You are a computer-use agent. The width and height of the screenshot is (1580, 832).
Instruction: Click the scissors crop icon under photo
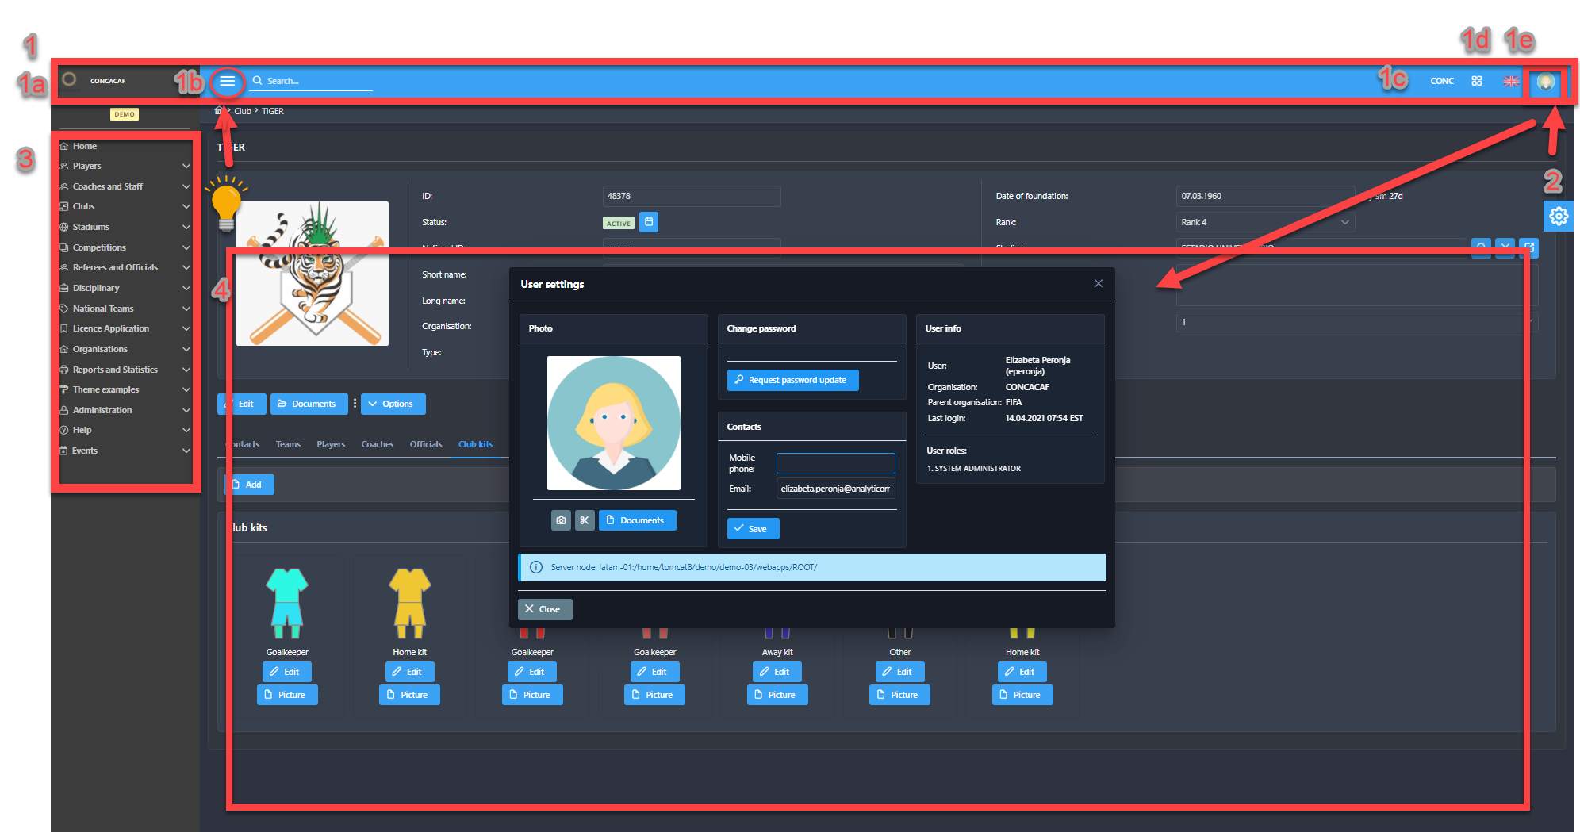(x=585, y=520)
